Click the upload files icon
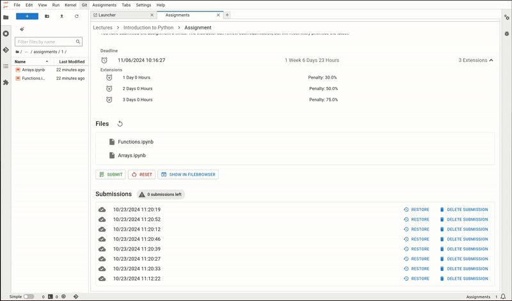This screenshot has height=301, width=512. [x=61, y=16]
